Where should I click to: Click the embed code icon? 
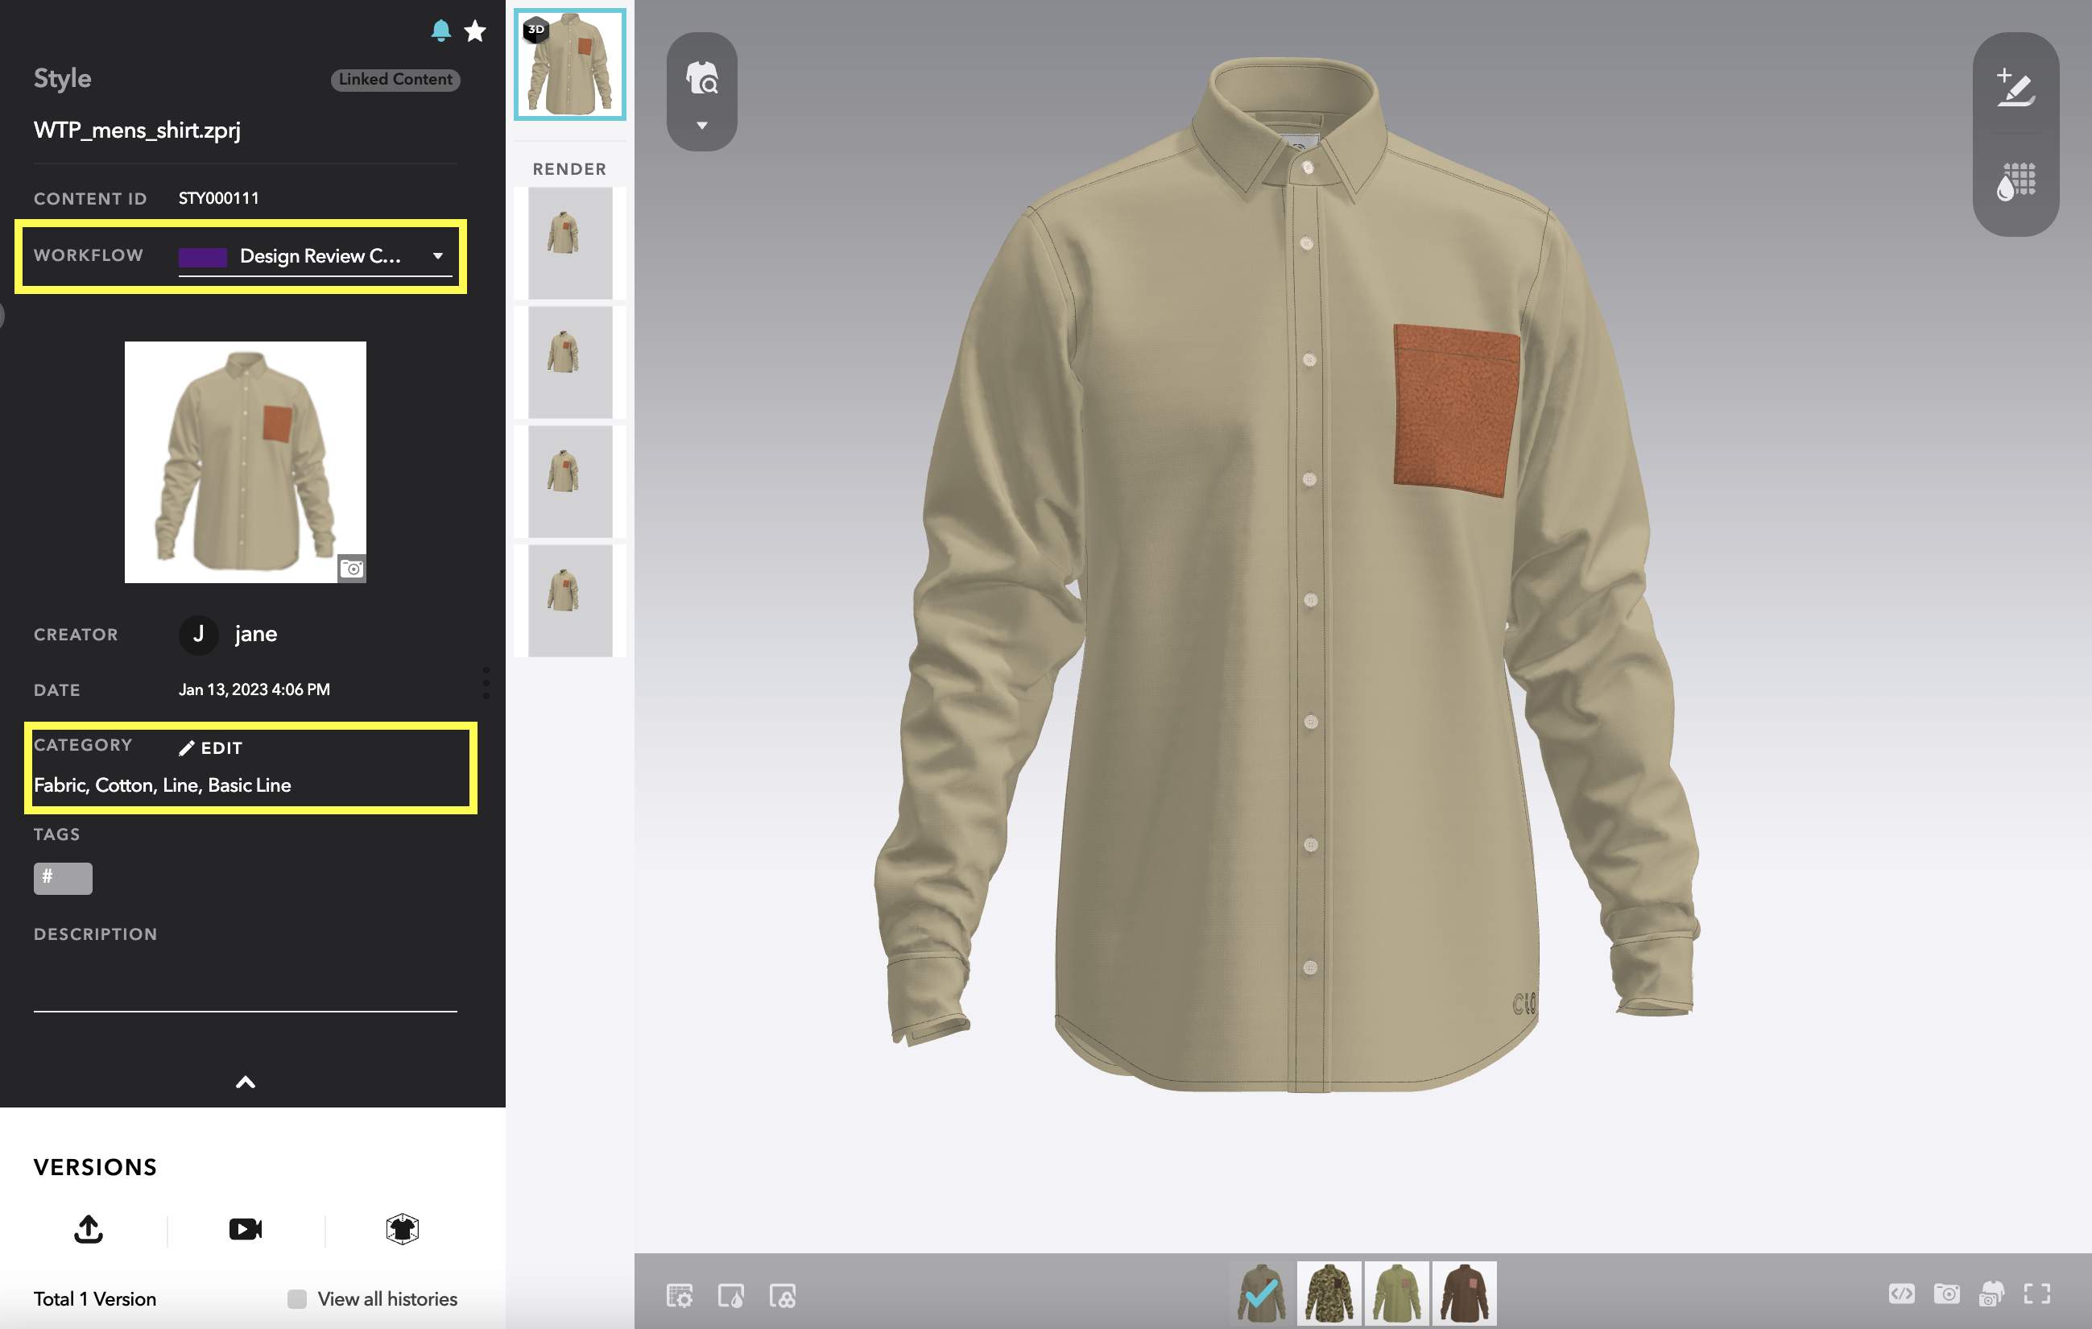[1900, 1294]
